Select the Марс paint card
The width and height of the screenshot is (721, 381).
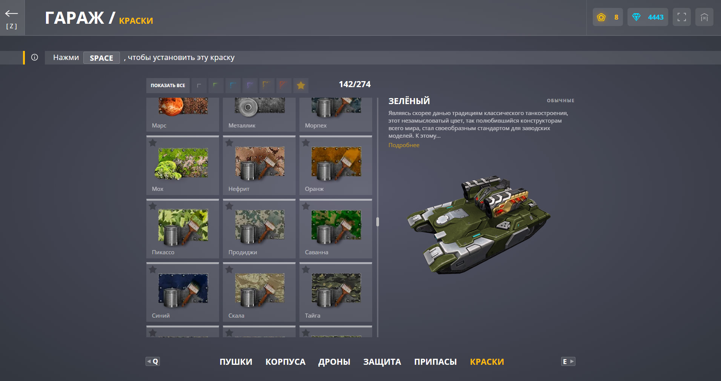(x=183, y=114)
